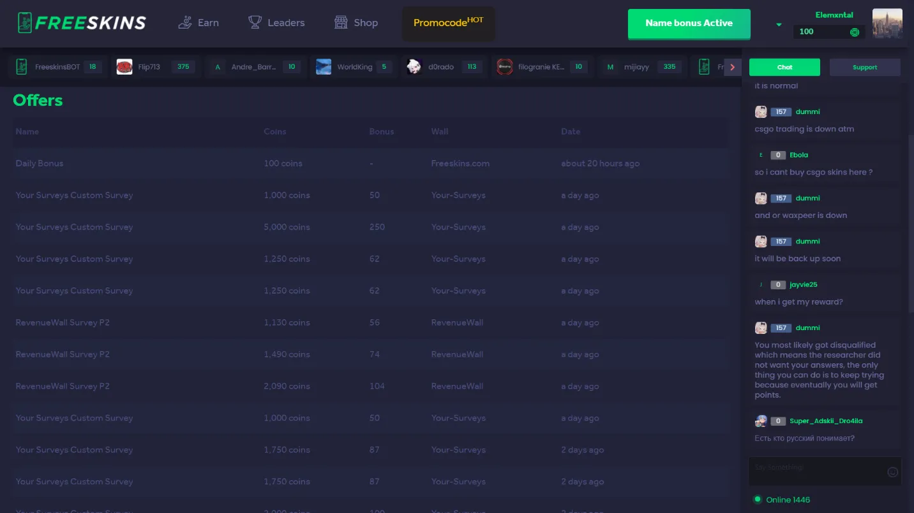
Task: Click the bonus 250 cell
Action: pyautogui.click(x=377, y=227)
